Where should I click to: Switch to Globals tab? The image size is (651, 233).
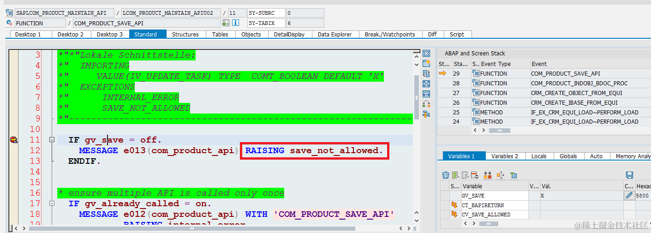point(568,156)
